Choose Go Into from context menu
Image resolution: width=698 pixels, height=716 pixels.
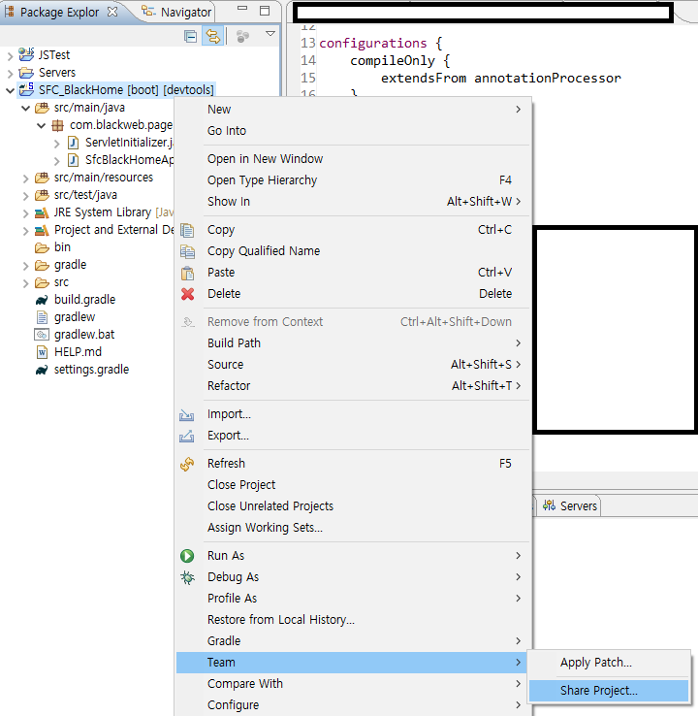coord(354,131)
